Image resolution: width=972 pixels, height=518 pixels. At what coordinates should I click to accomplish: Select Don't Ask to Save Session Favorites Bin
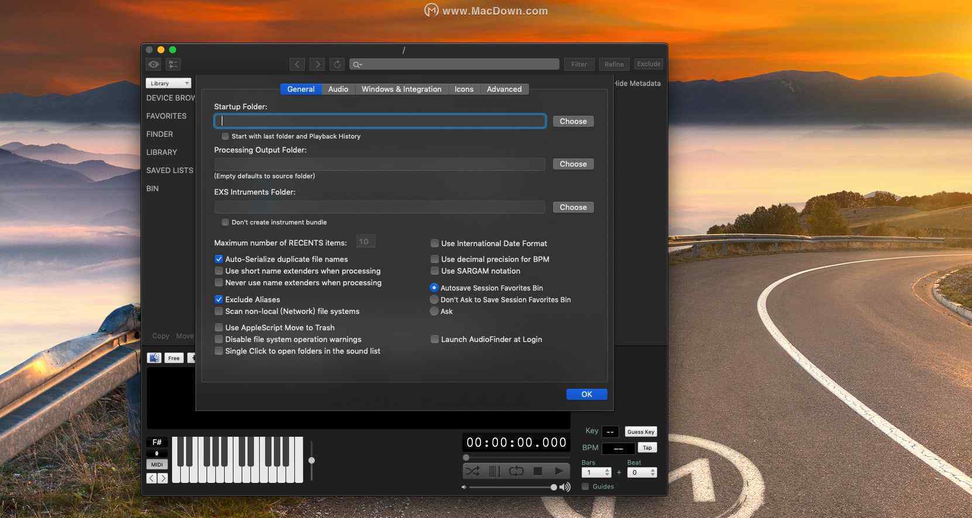click(434, 299)
